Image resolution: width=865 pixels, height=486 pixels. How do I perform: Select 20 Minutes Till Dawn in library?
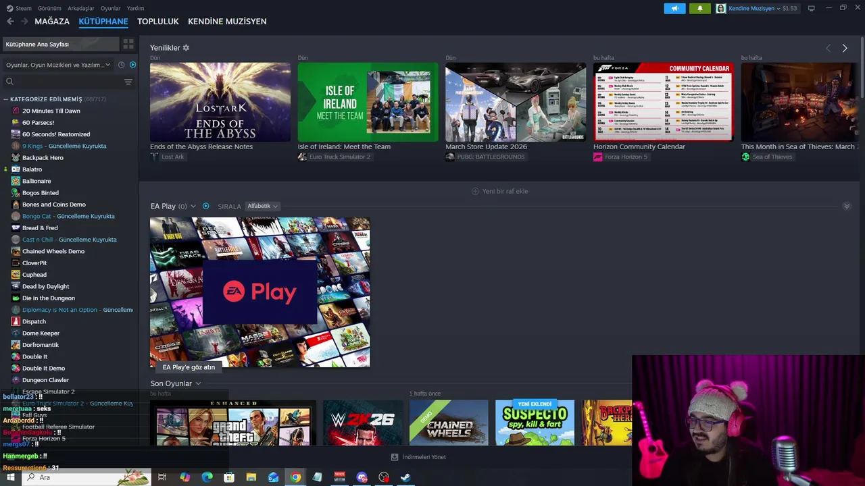pyautogui.click(x=51, y=111)
